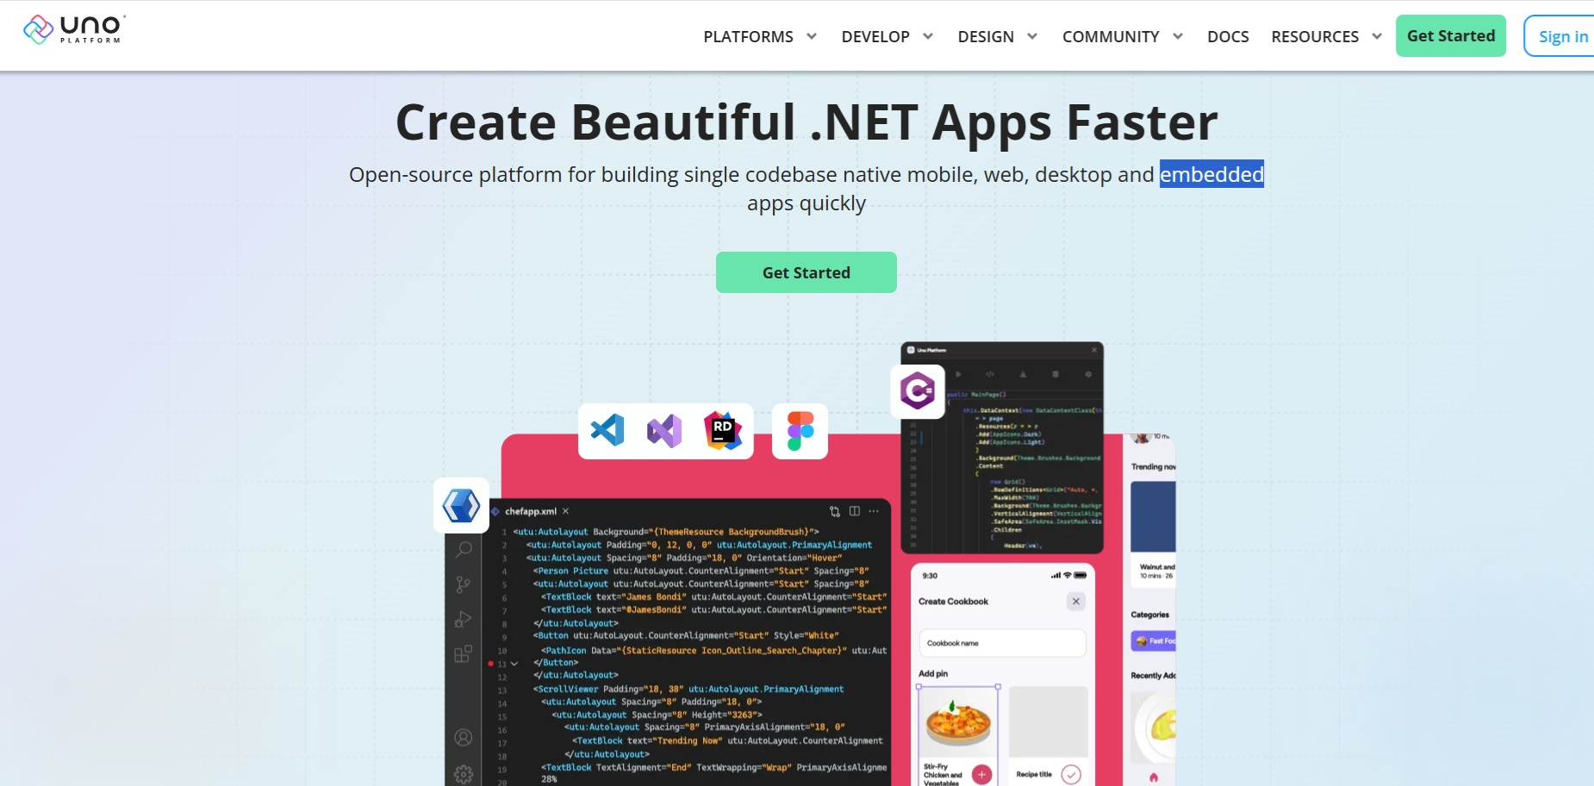The image size is (1594, 786).
Task: Click the blue XAML gem icon
Action: pos(461,505)
